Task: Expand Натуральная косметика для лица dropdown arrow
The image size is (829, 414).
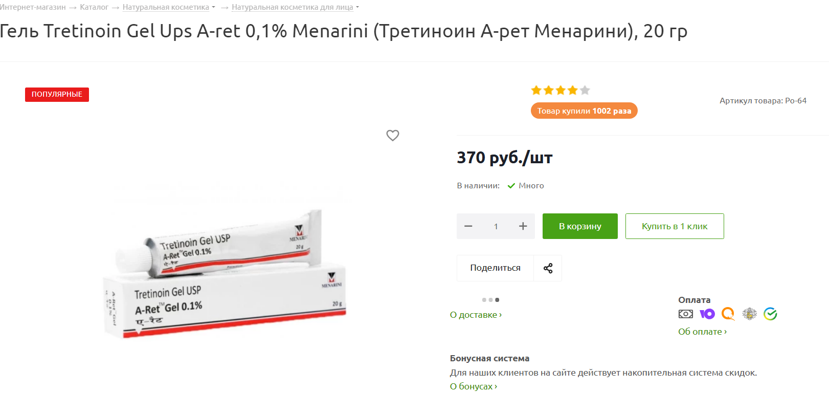Action: pos(357,7)
